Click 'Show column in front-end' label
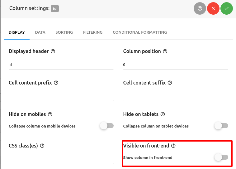Image resolution: width=236 pixels, height=169 pixels. 148,157
